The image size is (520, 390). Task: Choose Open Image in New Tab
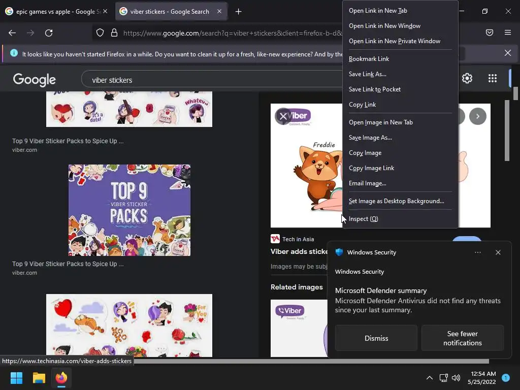pyautogui.click(x=400, y=122)
